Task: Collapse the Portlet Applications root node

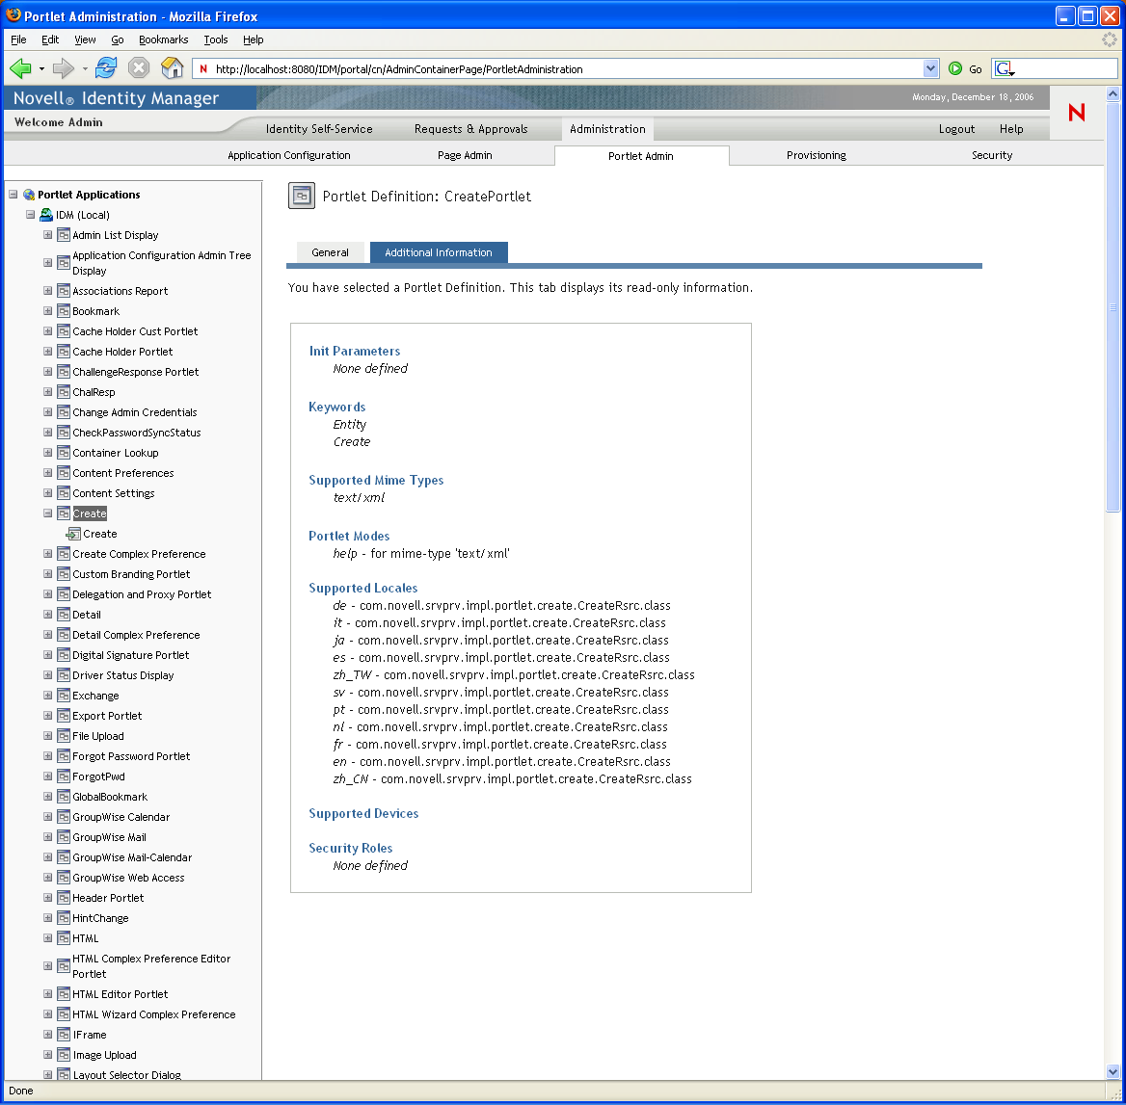Action: point(13,195)
